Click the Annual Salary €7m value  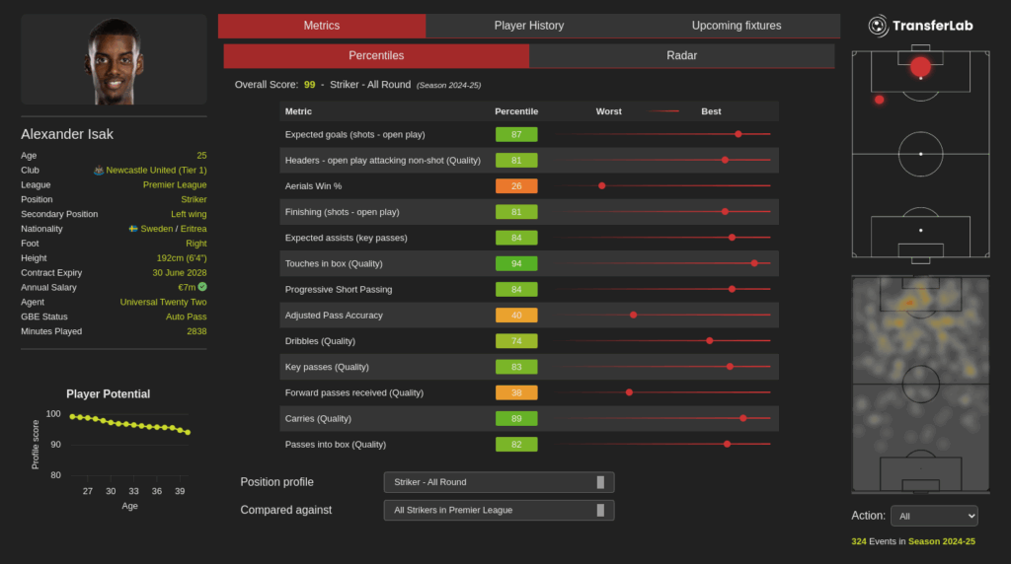click(187, 287)
